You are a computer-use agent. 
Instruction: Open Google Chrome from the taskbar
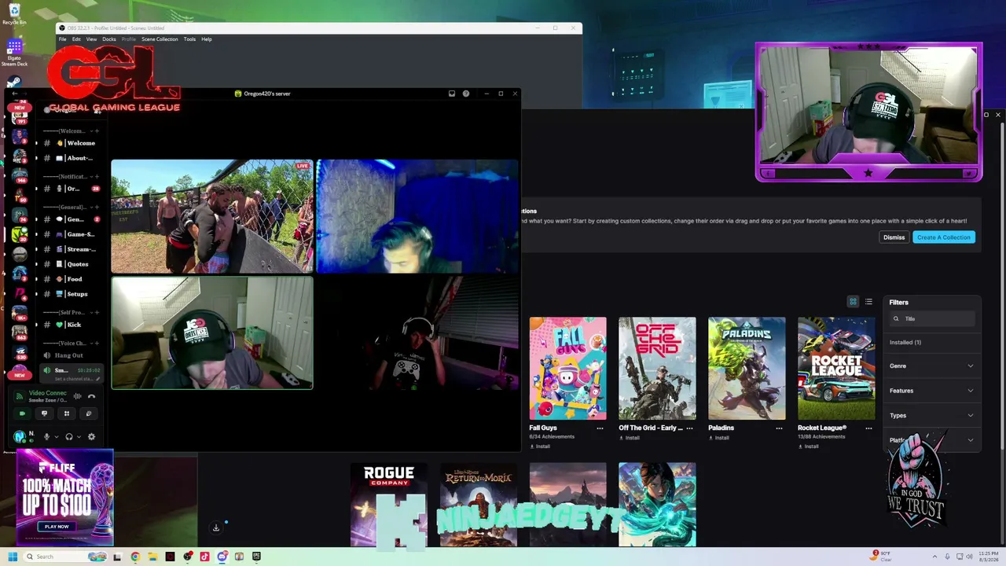tap(135, 557)
